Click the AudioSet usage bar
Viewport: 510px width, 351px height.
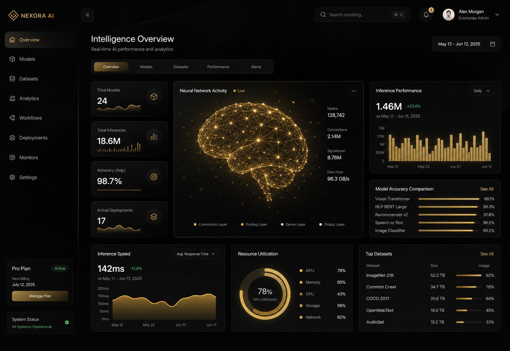[x=469, y=322]
